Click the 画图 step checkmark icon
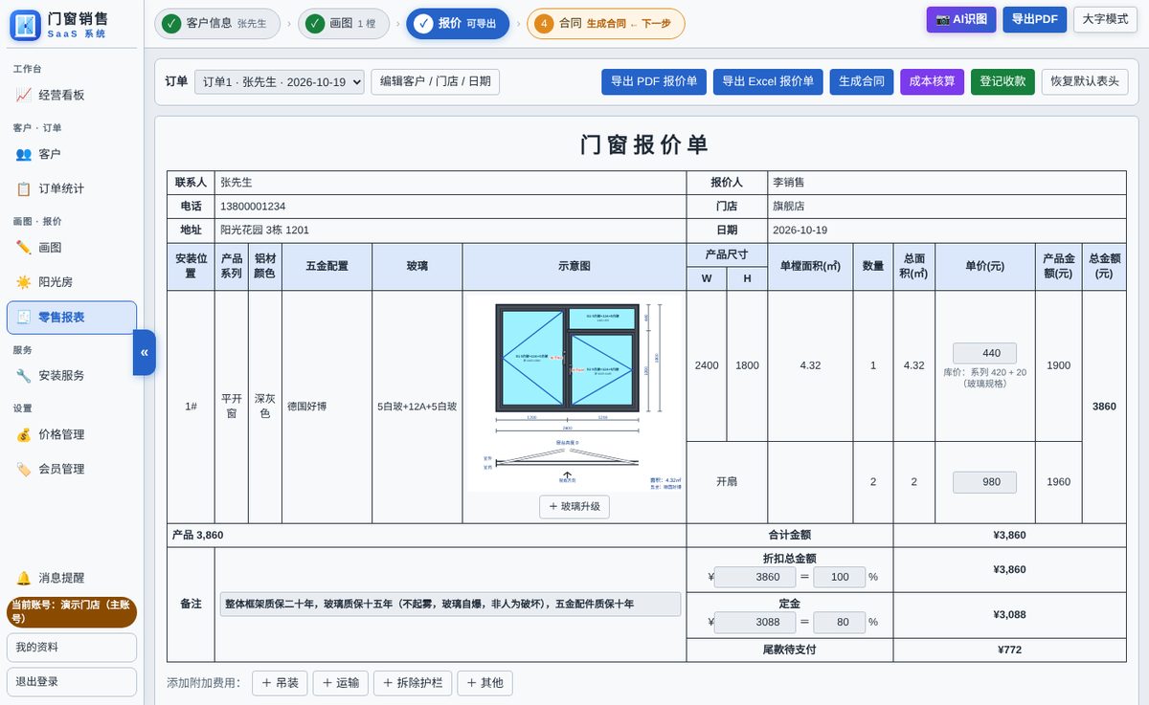1149x705 pixels. pyautogui.click(x=315, y=23)
